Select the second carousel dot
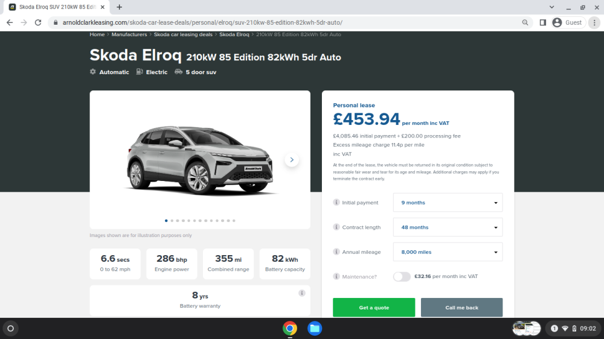604x339 pixels. click(x=172, y=221)
